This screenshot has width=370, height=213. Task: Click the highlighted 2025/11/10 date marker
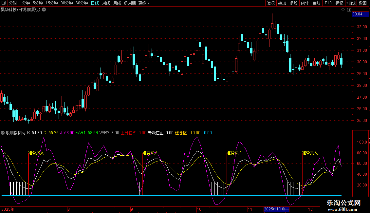[x=277, y=209]
